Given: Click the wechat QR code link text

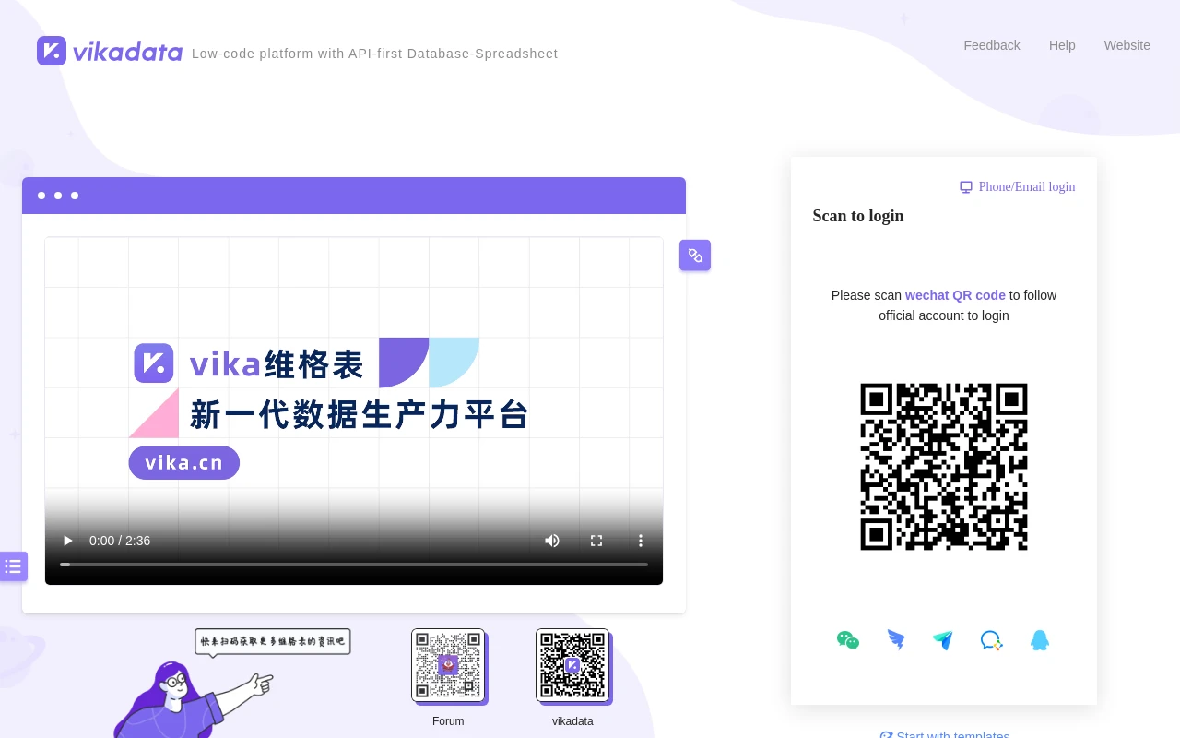Looking at the screenshot, I should 955,295.
